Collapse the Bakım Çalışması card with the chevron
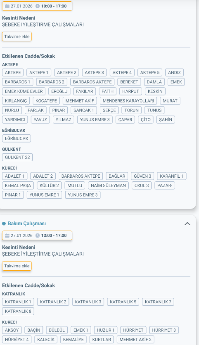The image size is (199, 345). tap(187, 224)
